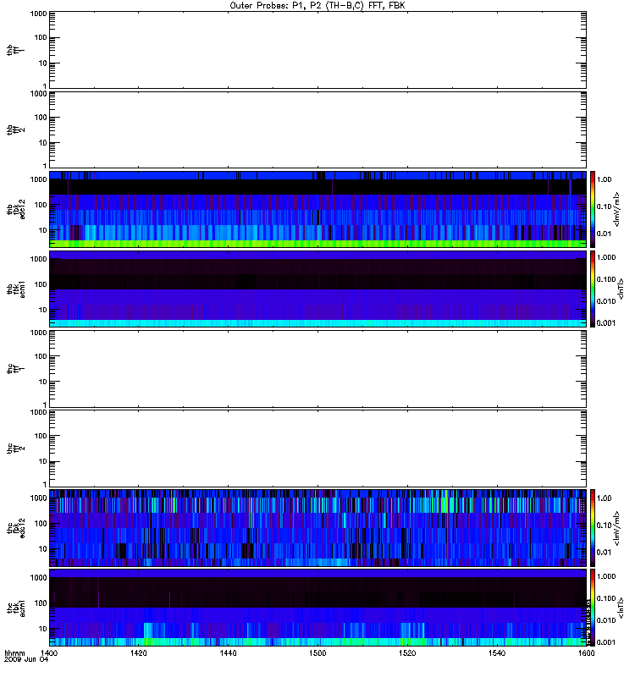This screenshot has height=677, width=635.
Task: Click the 'thb fbk edc12' y-axis title
Action: [x=15, y=209]
